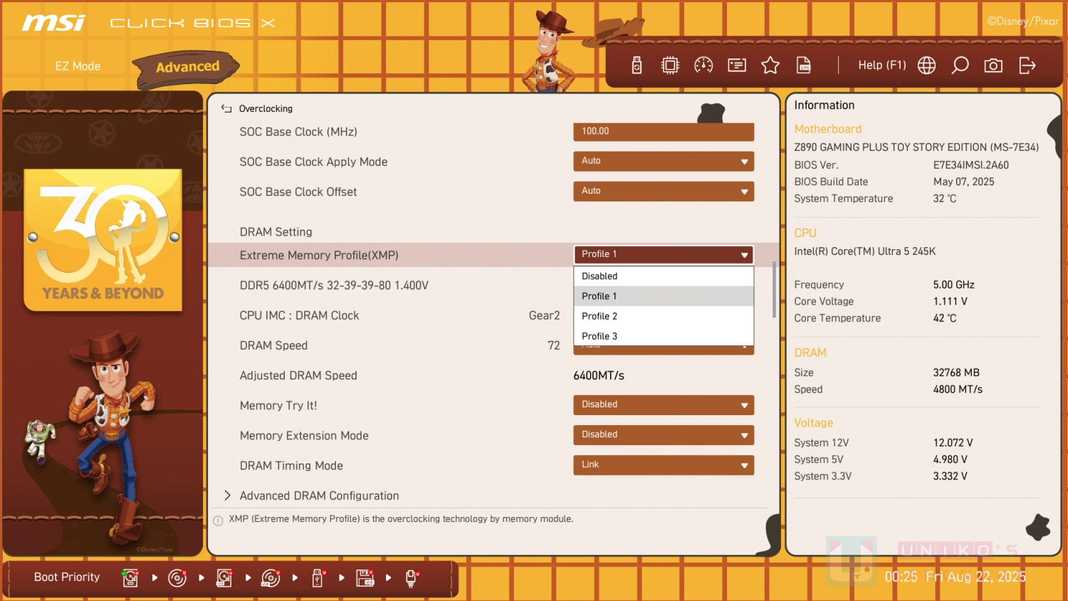Collapse the Extreme Memory Profile(XMP) dropdown

(664, 254)
